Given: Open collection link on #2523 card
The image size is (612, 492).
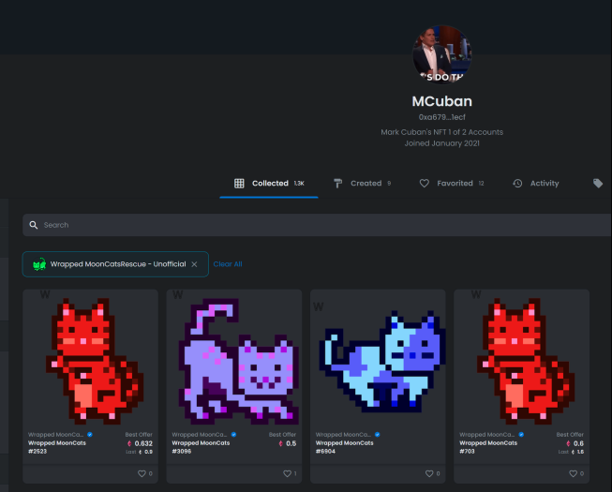Looking at the screenshot, I should (56, 435).
